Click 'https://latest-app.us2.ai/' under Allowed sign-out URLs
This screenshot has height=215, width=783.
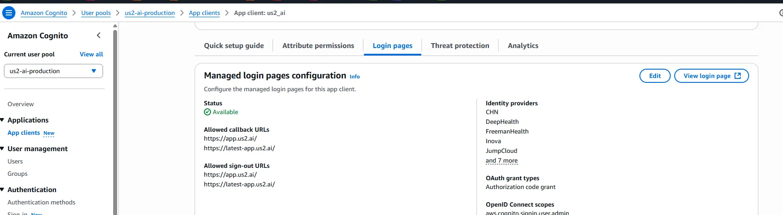pos(239,184)
